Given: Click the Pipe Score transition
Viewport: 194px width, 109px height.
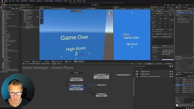Looking at the screenshot, I should pos(76,89).
